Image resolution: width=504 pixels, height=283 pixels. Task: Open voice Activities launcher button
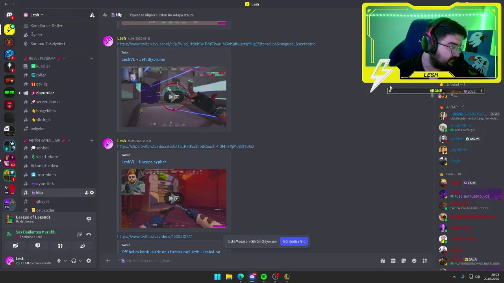click(60, 246)
